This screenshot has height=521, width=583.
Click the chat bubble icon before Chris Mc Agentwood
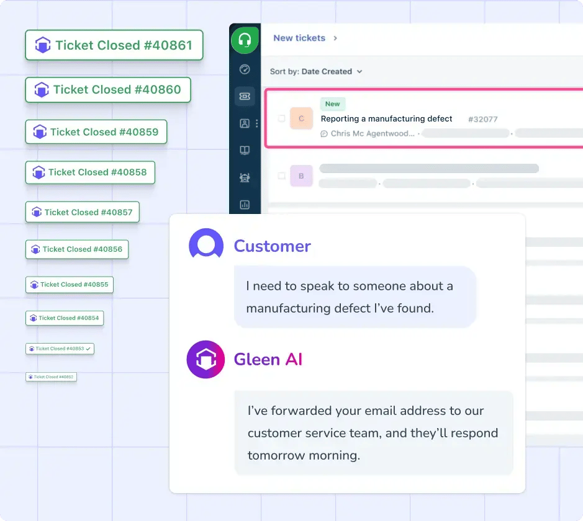324,134
